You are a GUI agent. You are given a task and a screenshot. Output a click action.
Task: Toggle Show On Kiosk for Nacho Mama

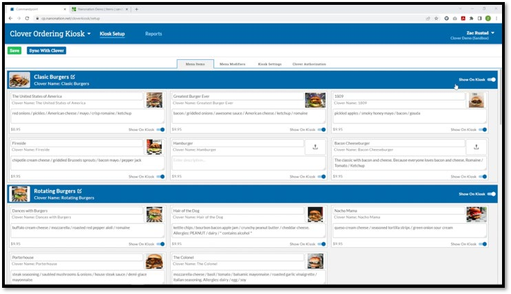(x=483, y=244)
